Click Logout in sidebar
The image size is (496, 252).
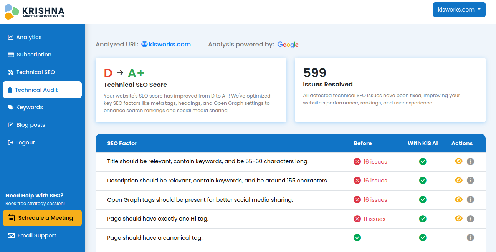pyautogui.click(x=42, y=143)
